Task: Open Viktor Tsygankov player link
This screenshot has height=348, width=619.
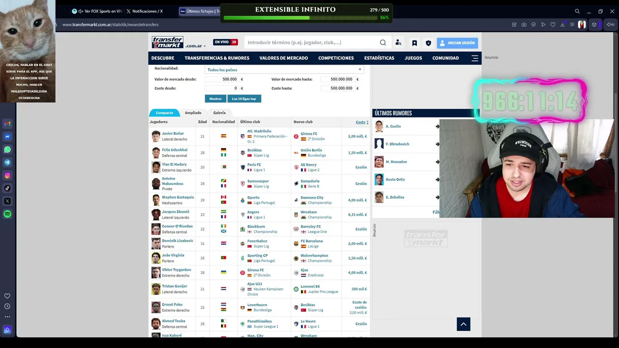Action: pos(177,270)
